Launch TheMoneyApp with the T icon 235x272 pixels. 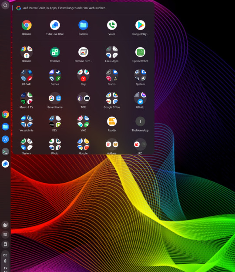tap(140, 121)
